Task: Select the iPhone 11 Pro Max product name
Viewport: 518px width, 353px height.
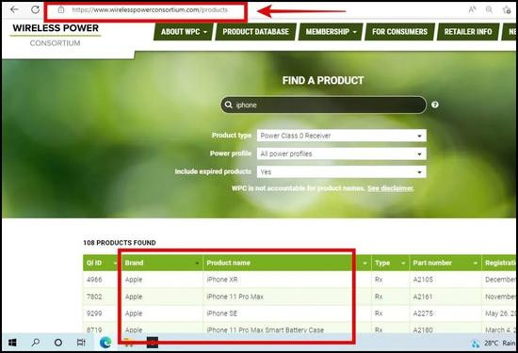Action: point(235,297)
